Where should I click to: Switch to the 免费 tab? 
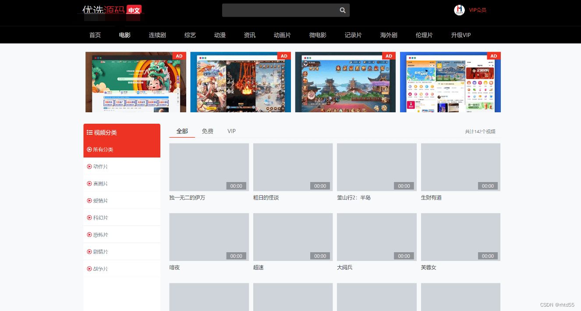[x=207, y=131]
